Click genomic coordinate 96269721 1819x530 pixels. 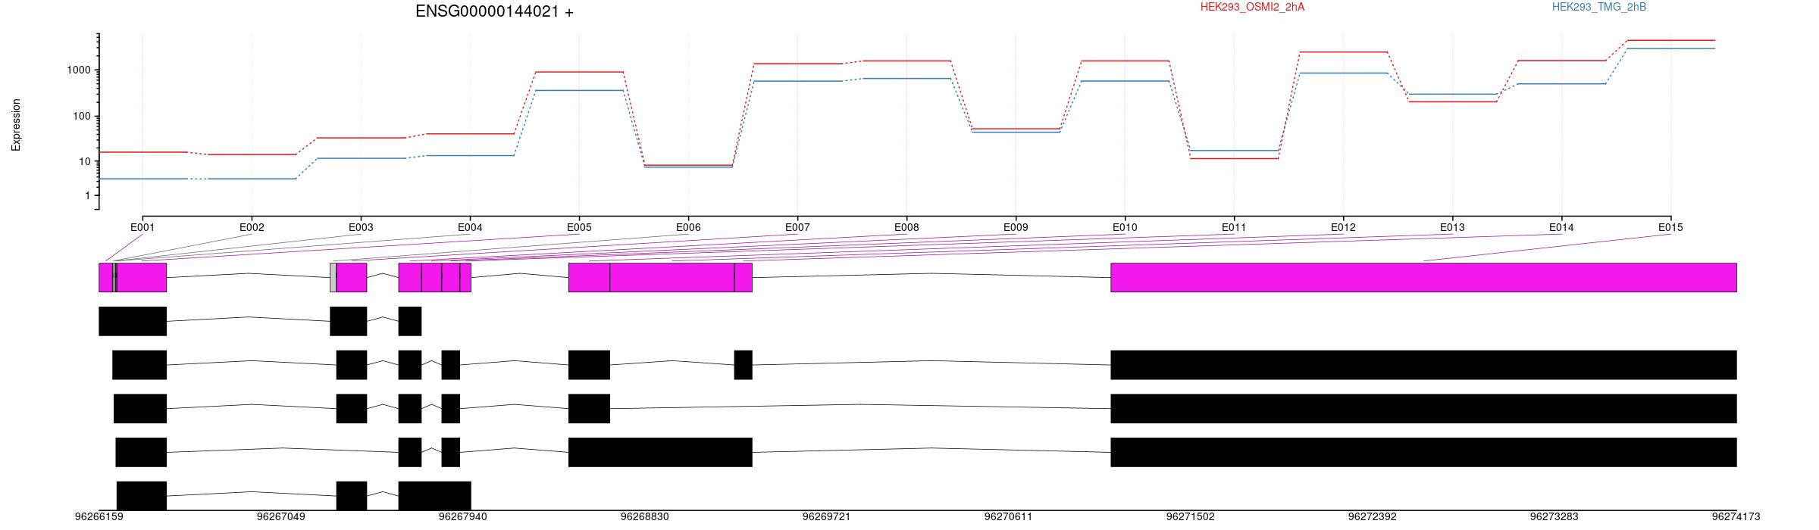[x=827, y=517]
